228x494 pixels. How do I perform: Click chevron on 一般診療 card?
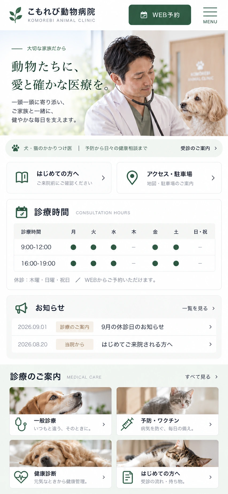(104, 424)
